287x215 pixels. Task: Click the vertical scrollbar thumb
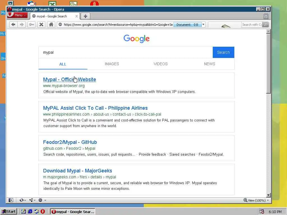[268, 64]
